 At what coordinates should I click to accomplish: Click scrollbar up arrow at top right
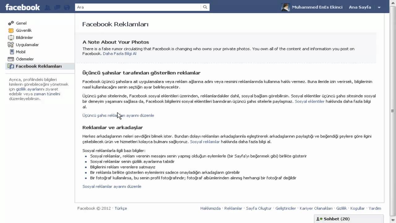coord(393,2)
